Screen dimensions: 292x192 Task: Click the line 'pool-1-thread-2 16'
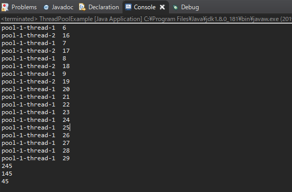(x=35, y=35)
